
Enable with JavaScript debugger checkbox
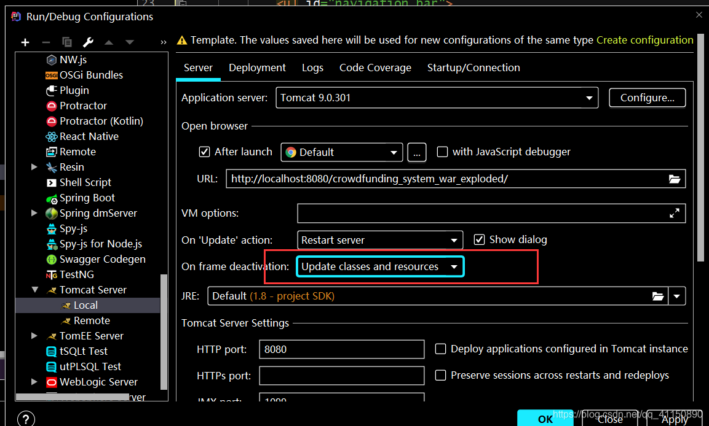coord(442,152)
